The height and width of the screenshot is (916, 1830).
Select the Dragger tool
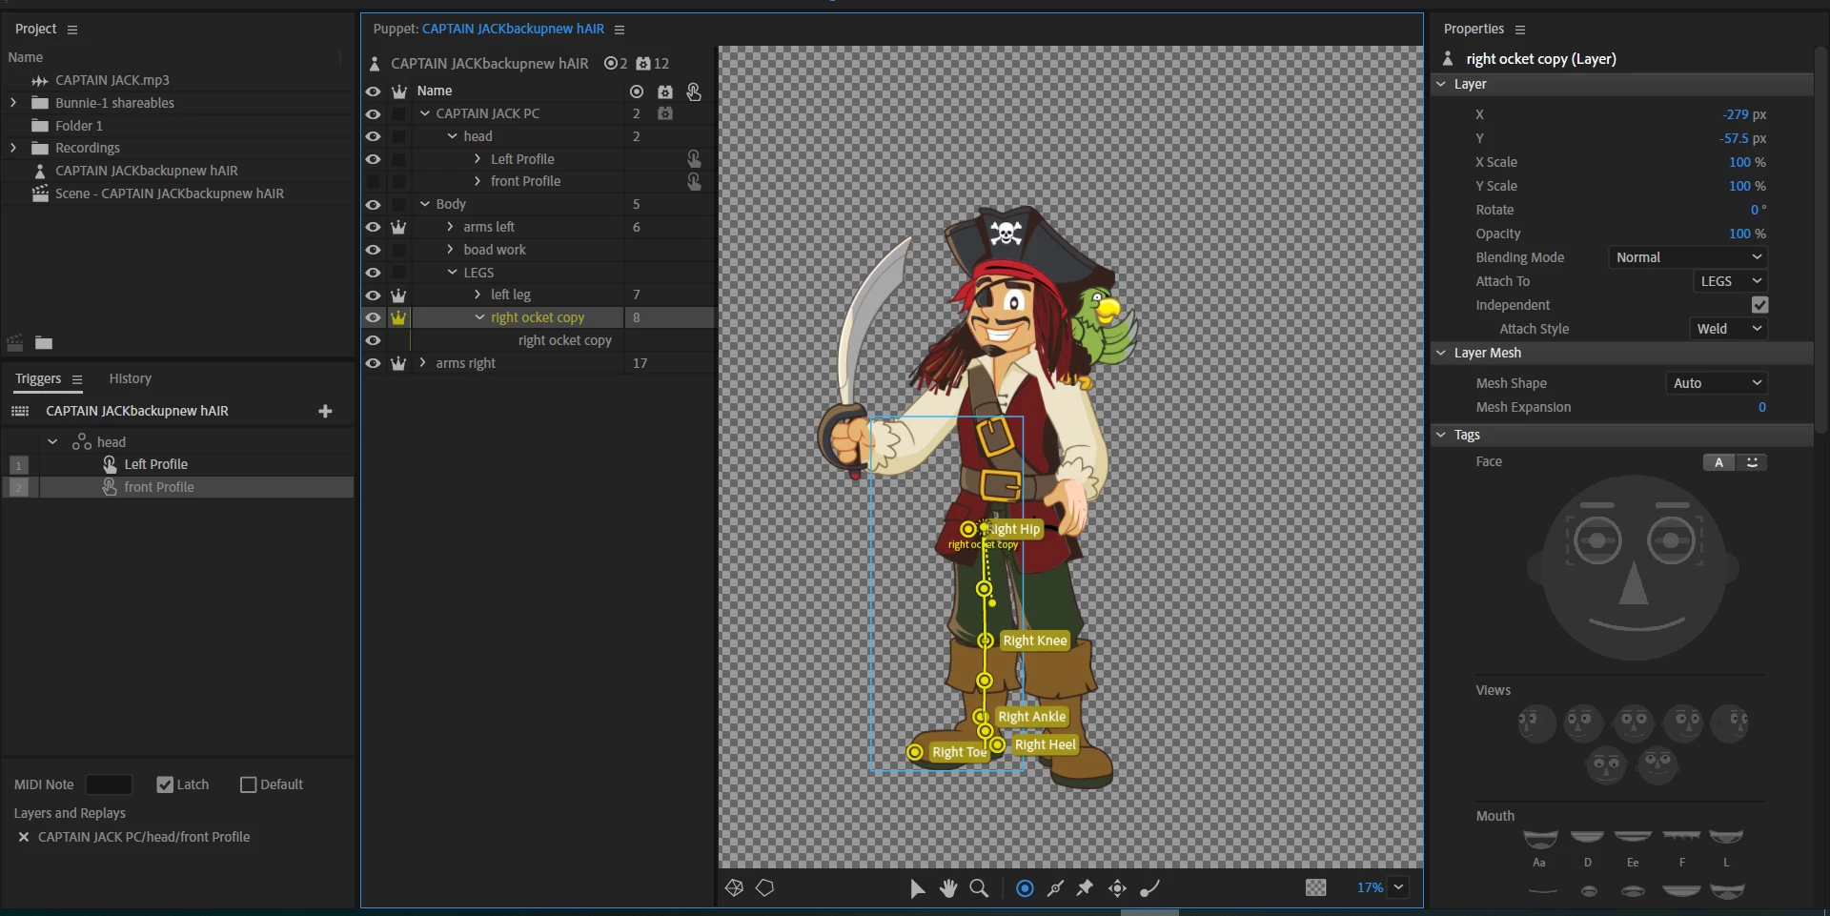click(x=1117, y=888)
